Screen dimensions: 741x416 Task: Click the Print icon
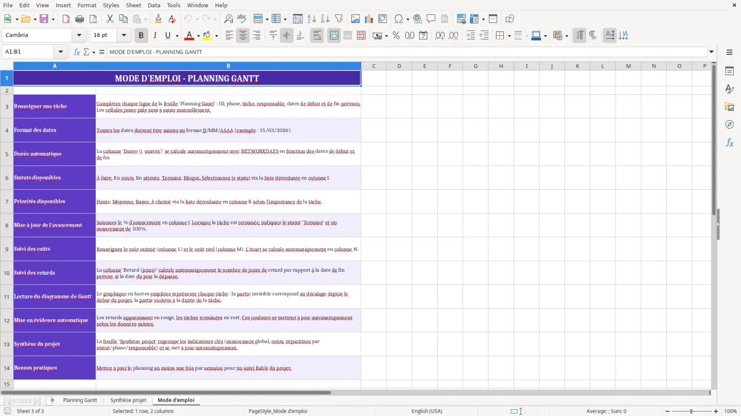point(80,19)
